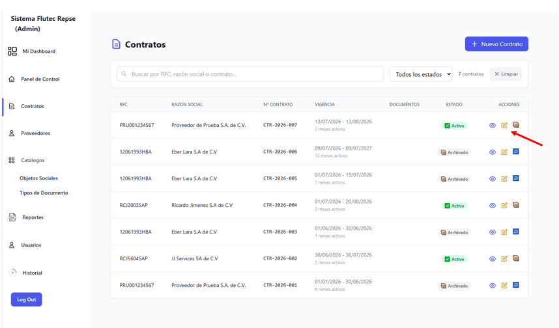Screen dimensions: 559x328
Task: Navigate to Reportes
Action: point(26,217)
